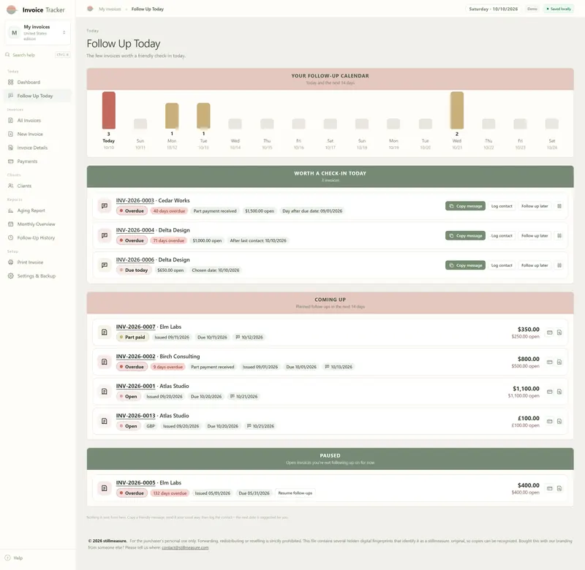Open invoice link INV-2026-0004
This screenshot has width=585, height=570.
pos(135,230)
